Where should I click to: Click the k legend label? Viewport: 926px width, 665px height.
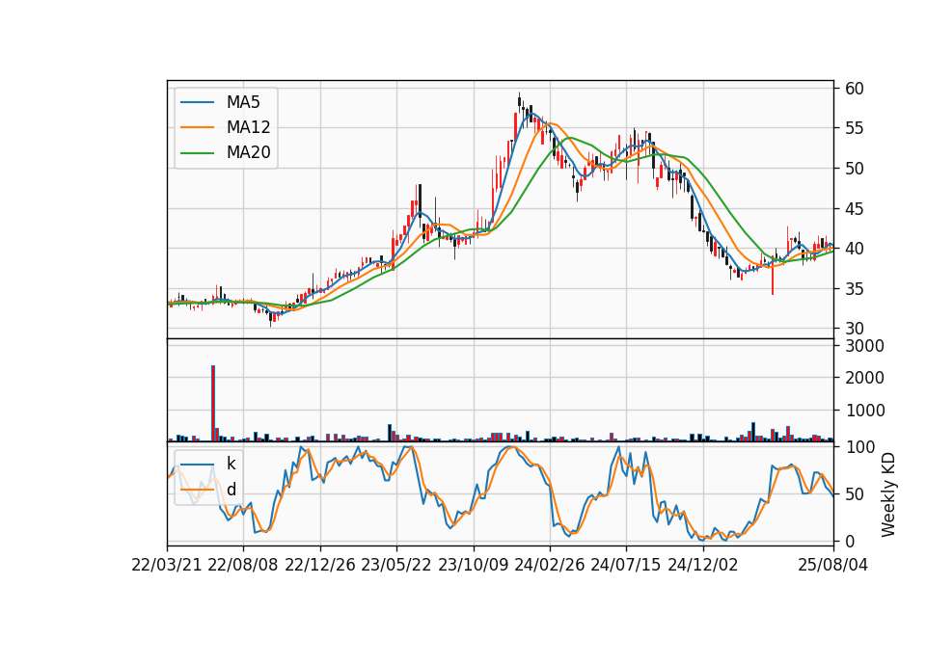click(x=231, y=464)
